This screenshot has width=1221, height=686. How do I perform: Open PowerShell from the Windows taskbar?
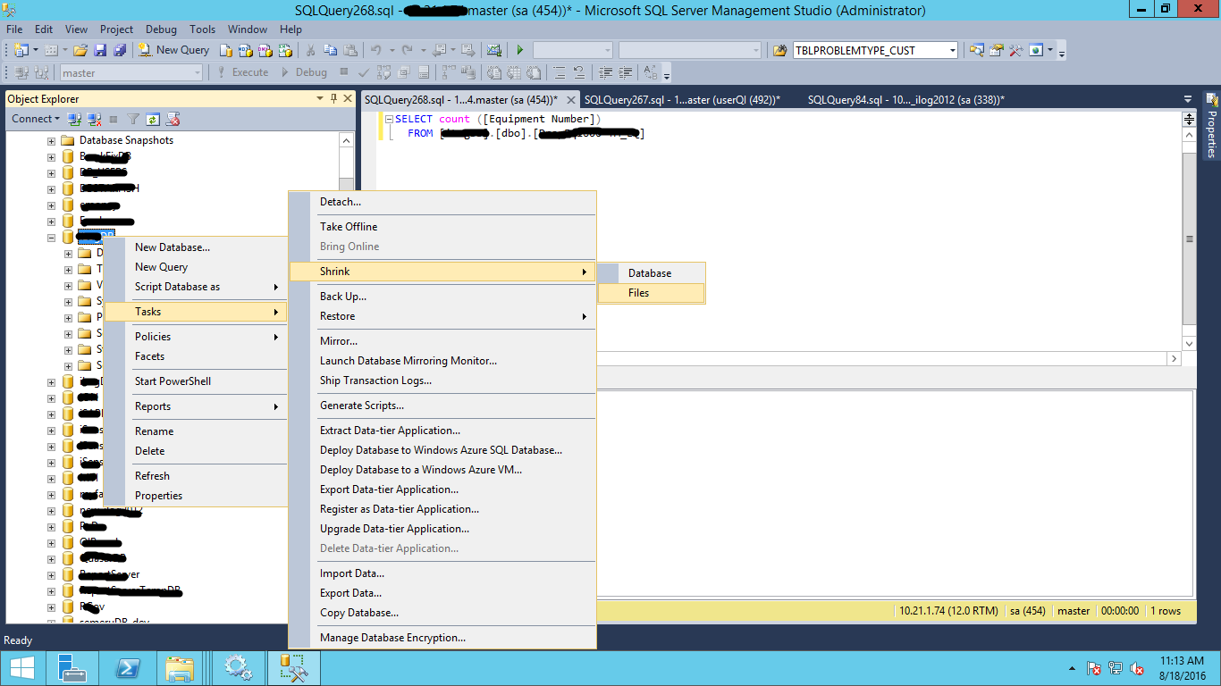pyautogui.click(x=127, y=667)
